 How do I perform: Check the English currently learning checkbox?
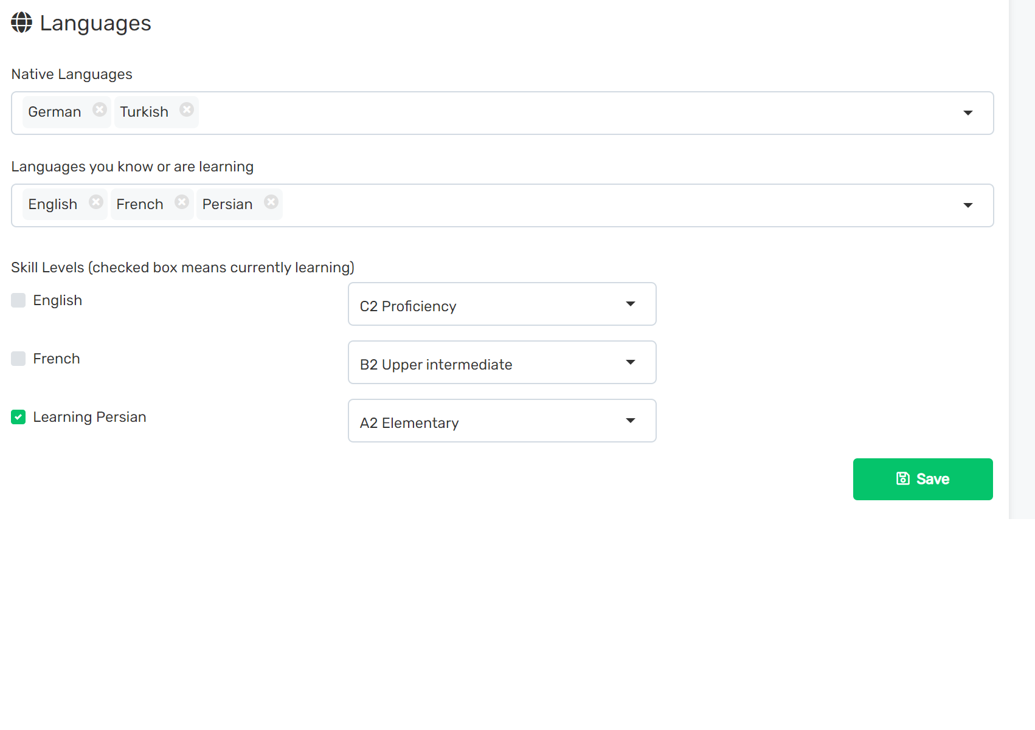click(x=18, y=300)
